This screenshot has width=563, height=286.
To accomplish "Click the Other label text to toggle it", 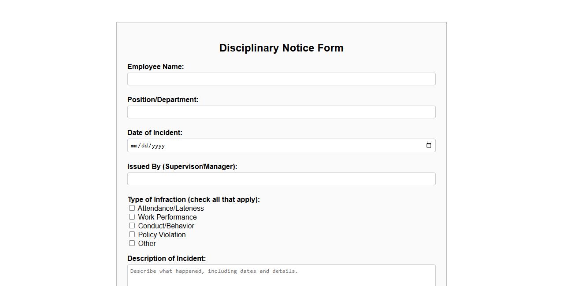I will click(x=146, y=243).
